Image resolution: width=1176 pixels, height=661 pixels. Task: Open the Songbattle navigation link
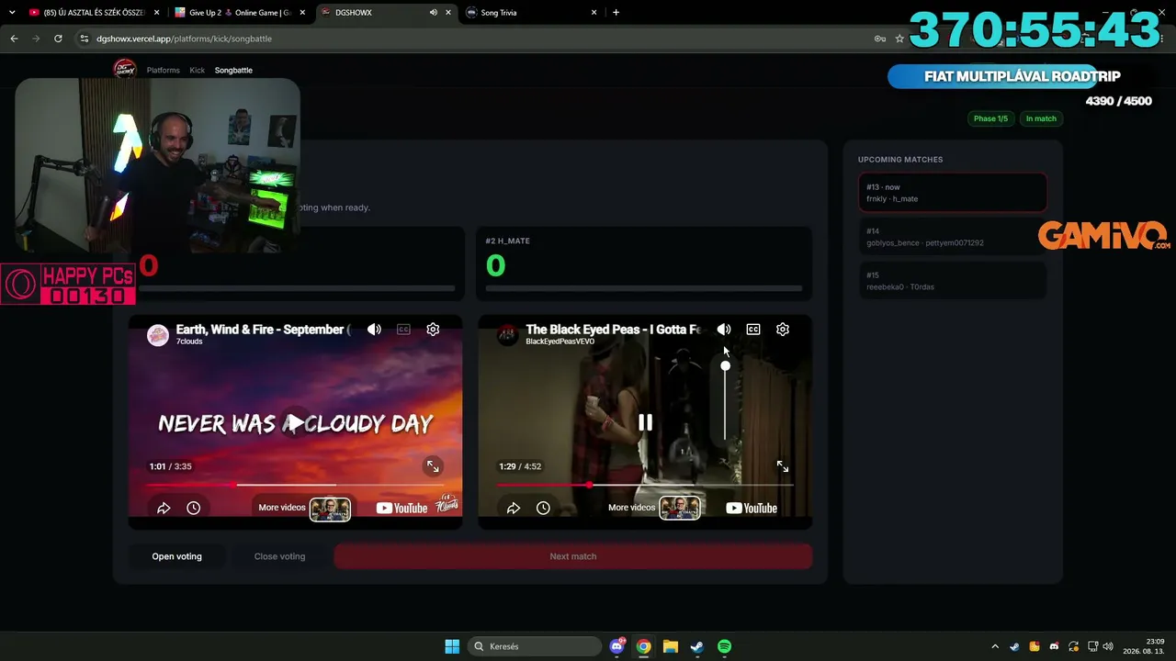(x=233, y=70)
